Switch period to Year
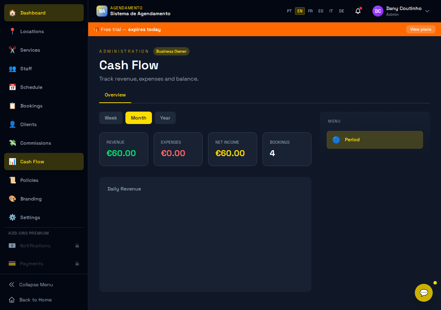The height and width of the screenshot is (310, 441). coord(165,118)
